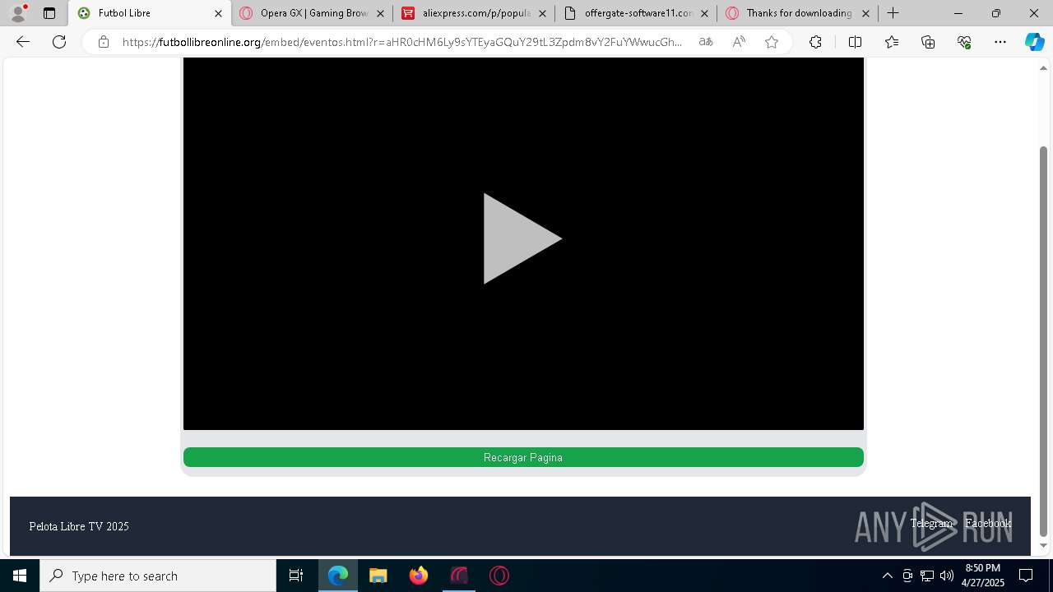Close the Opera GX tab

coord(380,13)
